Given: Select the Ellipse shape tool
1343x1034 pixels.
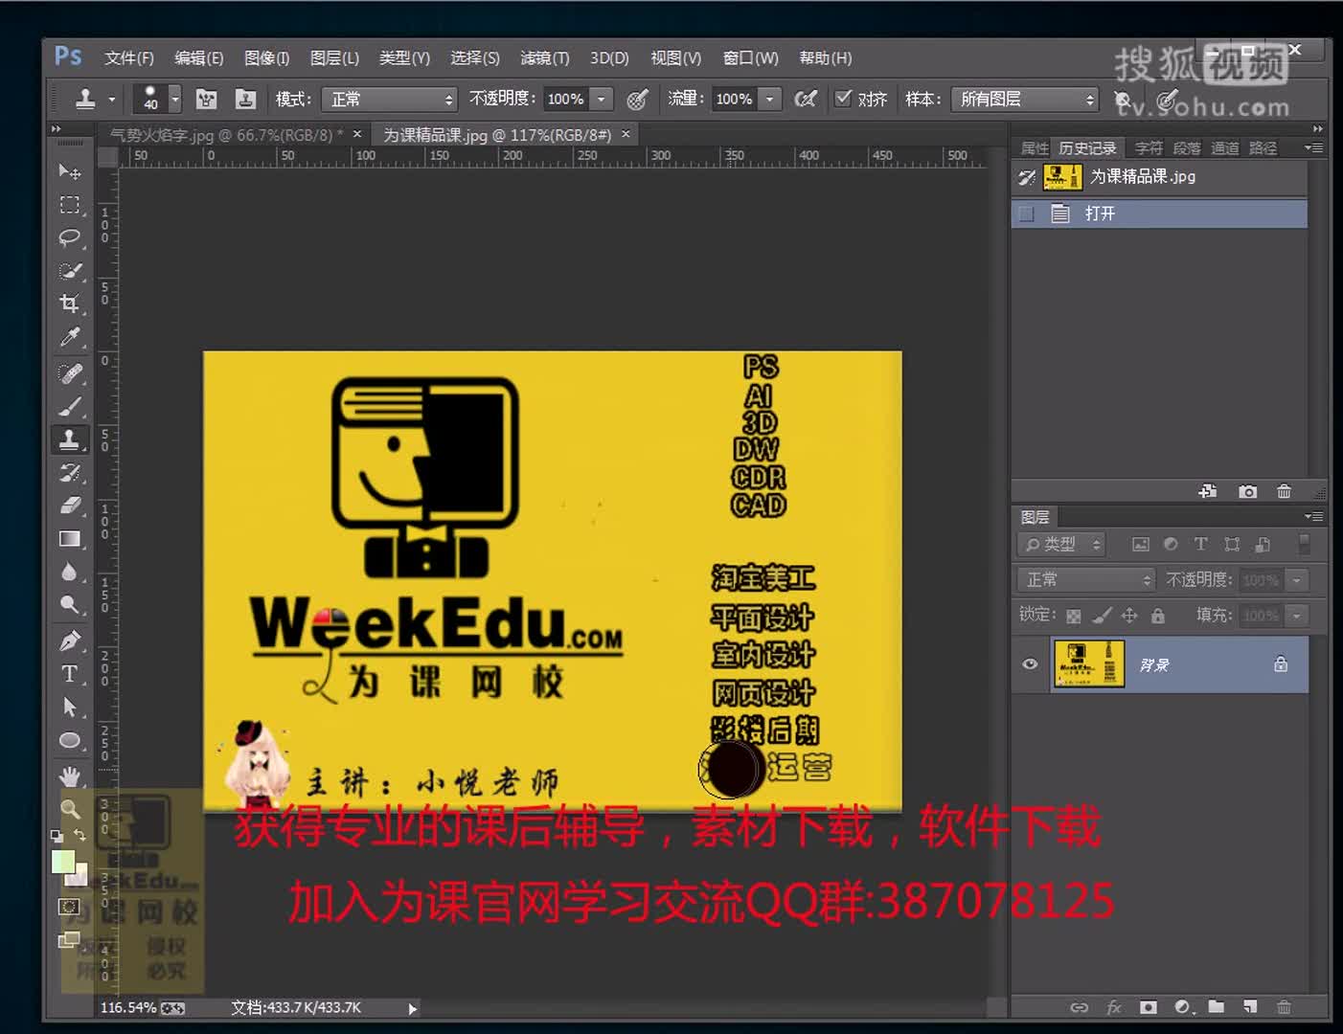Looking at the screenshot, I should pos(69,740).
